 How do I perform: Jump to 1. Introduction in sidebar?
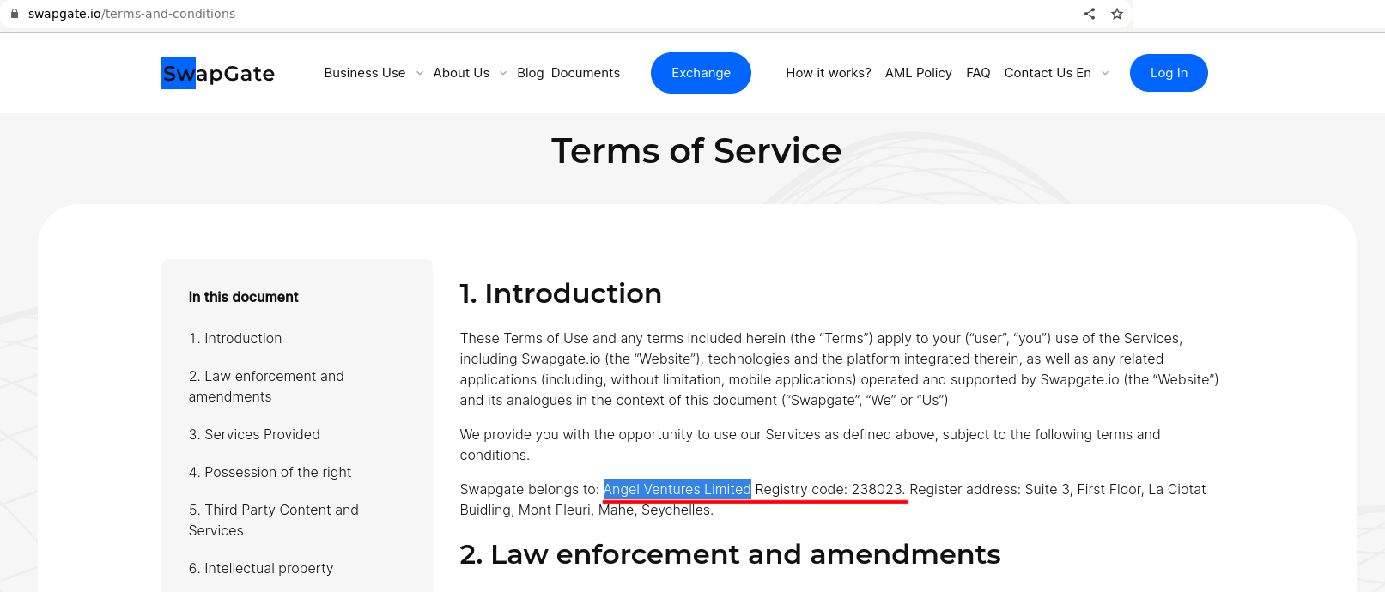click(235, 339)
